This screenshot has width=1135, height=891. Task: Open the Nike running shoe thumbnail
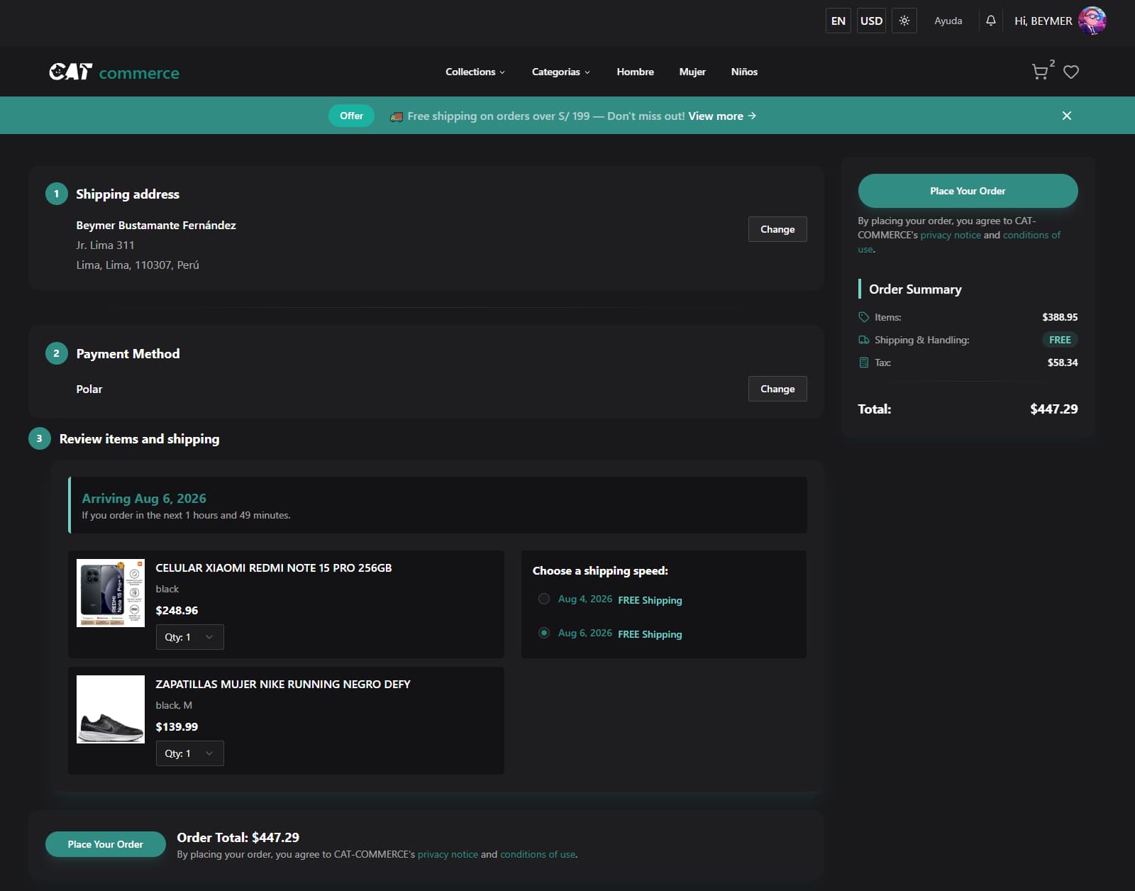[111, 709]
